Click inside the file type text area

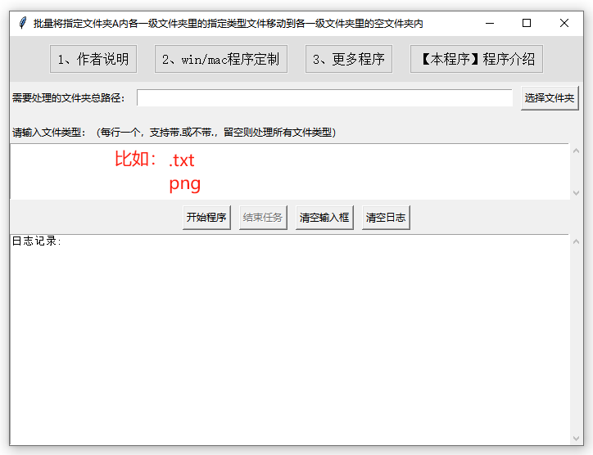(x=290, y=171)
